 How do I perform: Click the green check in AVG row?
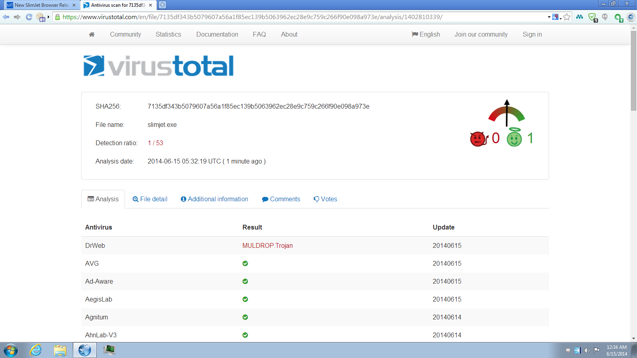point(245,263)
